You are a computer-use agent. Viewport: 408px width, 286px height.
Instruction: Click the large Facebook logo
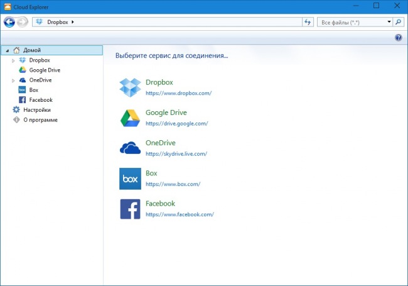pyautogui.click(x=130, y=209)
